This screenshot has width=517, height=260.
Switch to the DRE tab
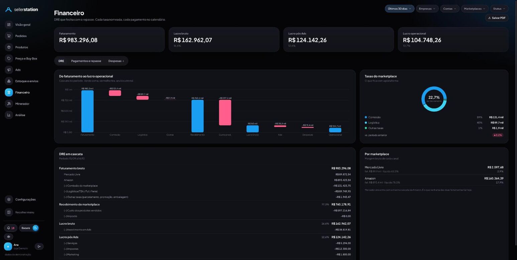coord(61,61)
